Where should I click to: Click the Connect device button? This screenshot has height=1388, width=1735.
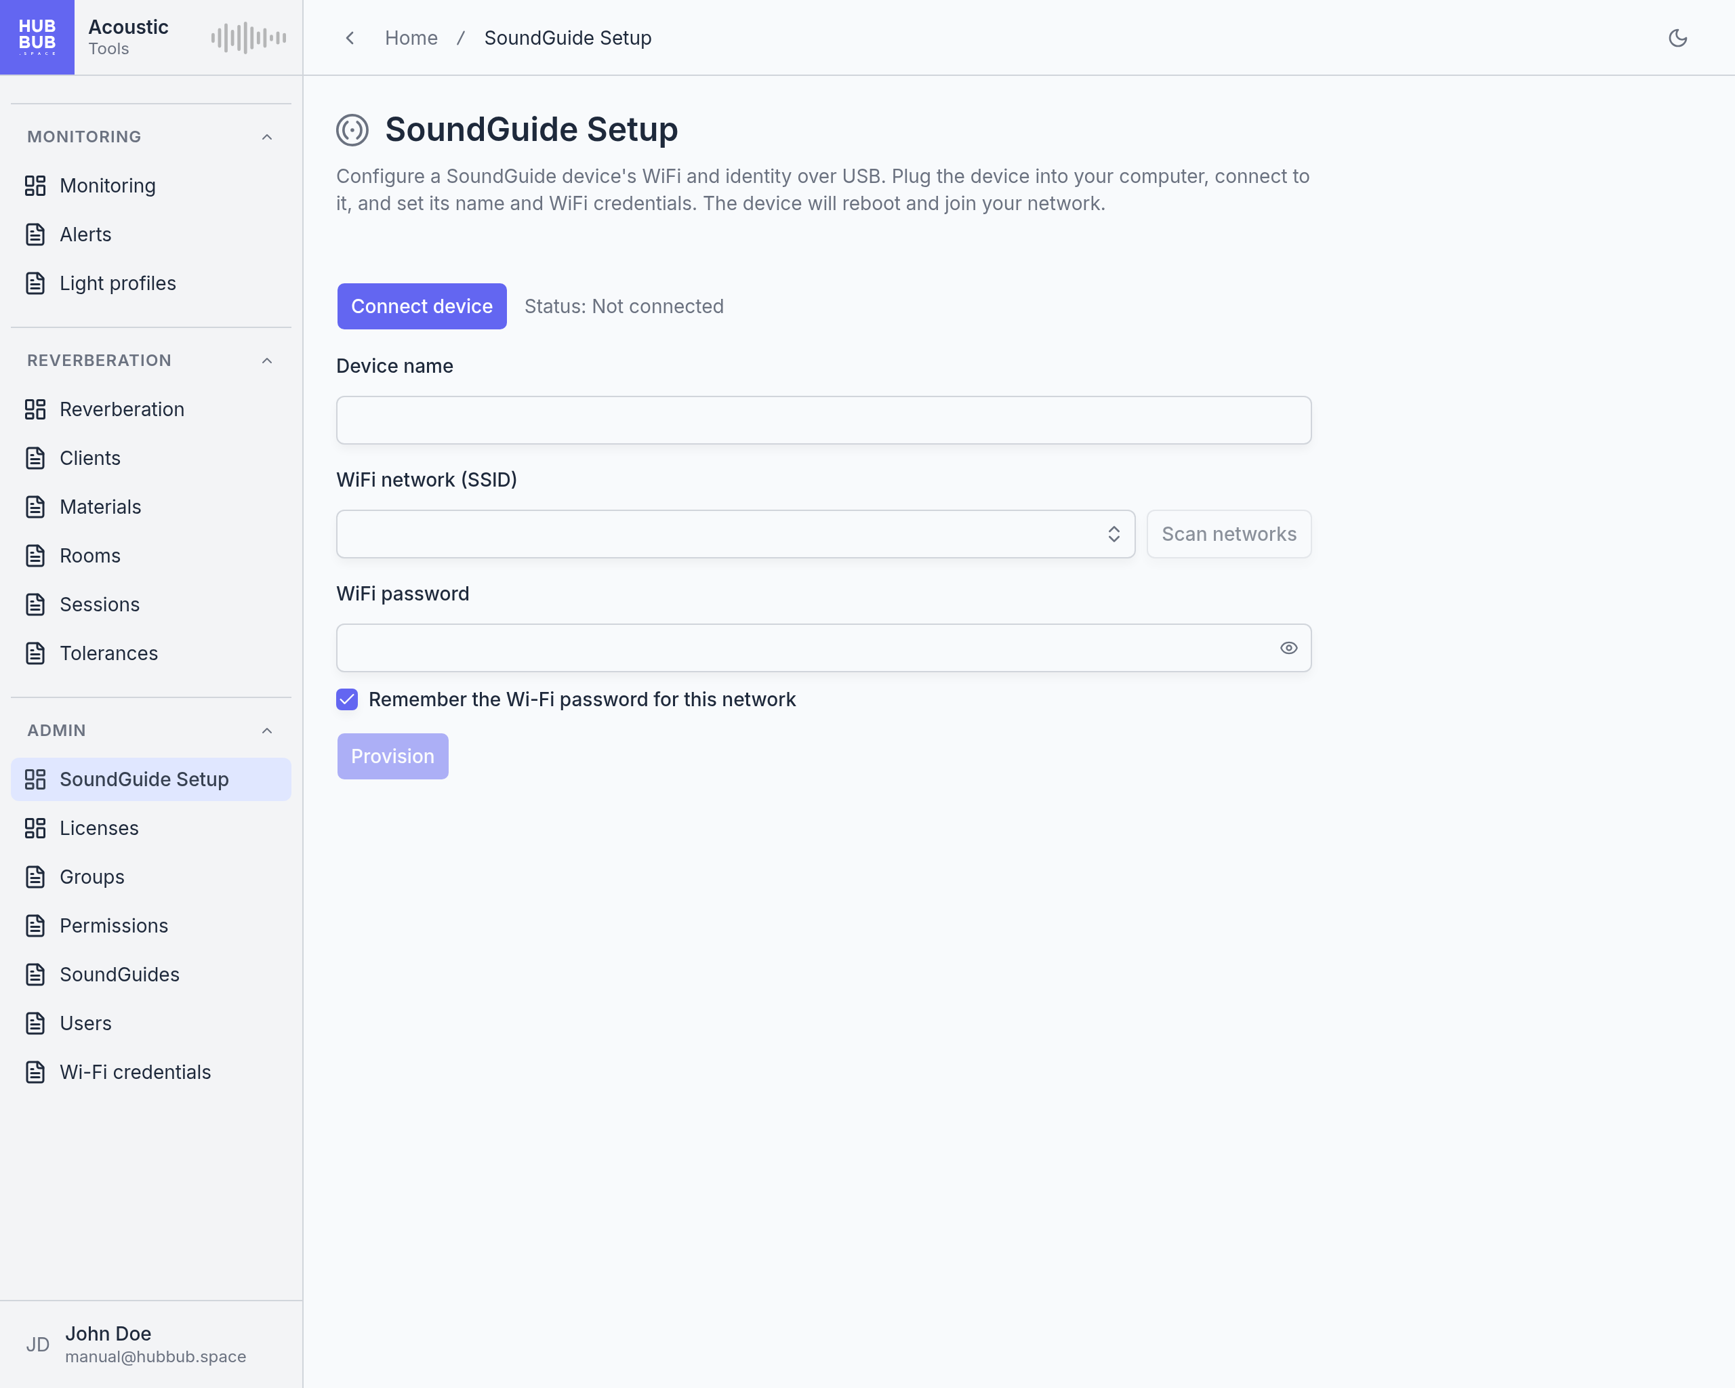[422, 306]
